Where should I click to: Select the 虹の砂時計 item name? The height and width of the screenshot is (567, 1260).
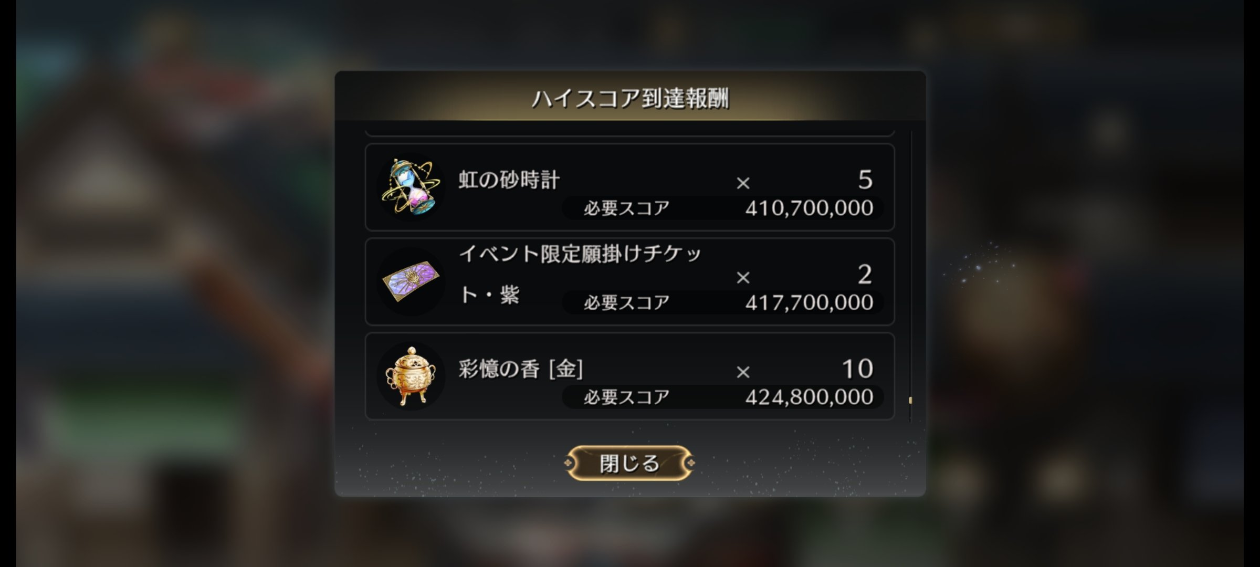point(509,180)
